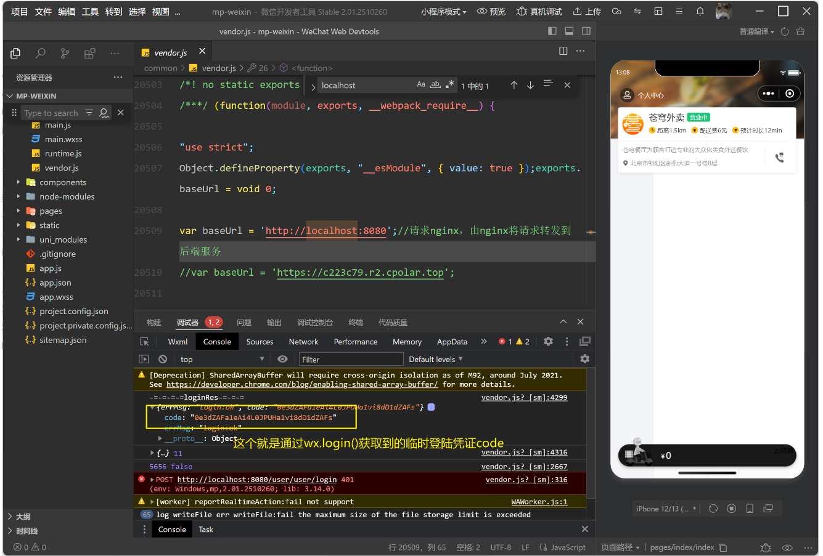
Task: Open the Explorer files icon in activity bar
Action: (16, 53)
